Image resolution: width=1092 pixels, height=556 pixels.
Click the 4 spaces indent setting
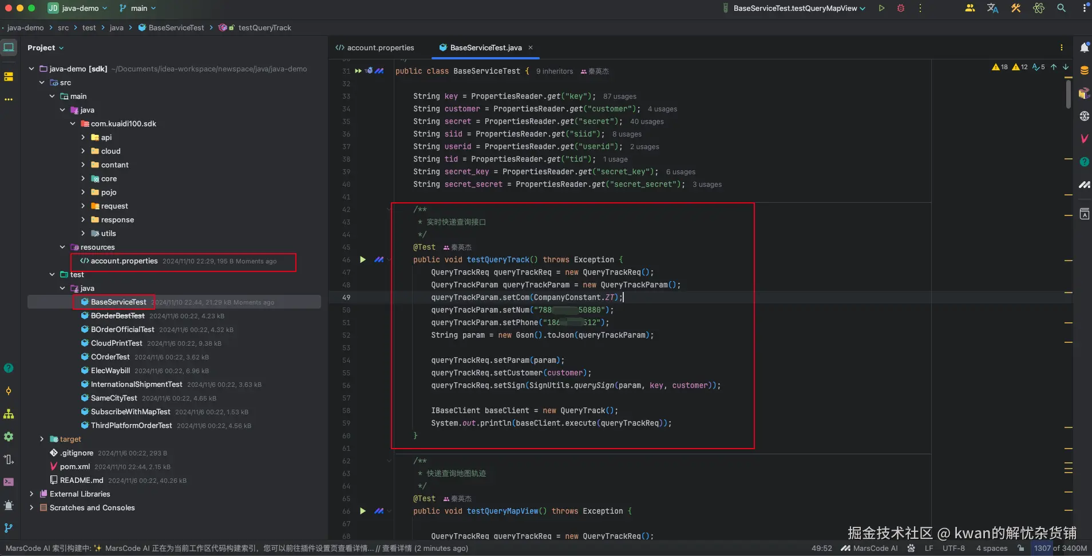[x=992, y=548]
